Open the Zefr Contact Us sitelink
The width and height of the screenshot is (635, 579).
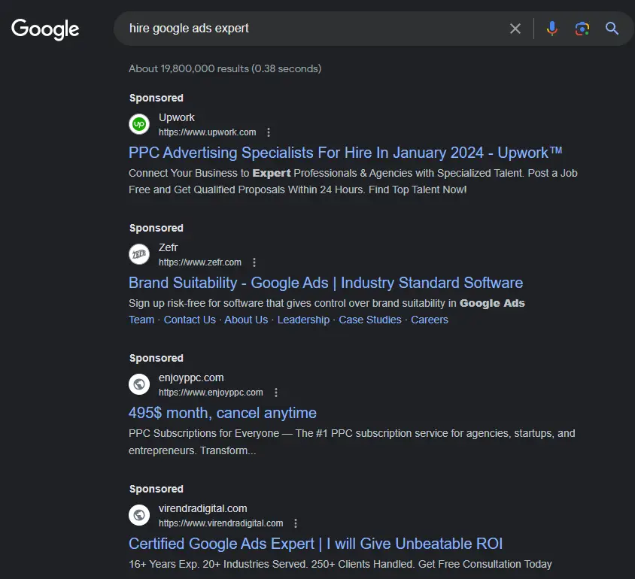coord(190,320)
